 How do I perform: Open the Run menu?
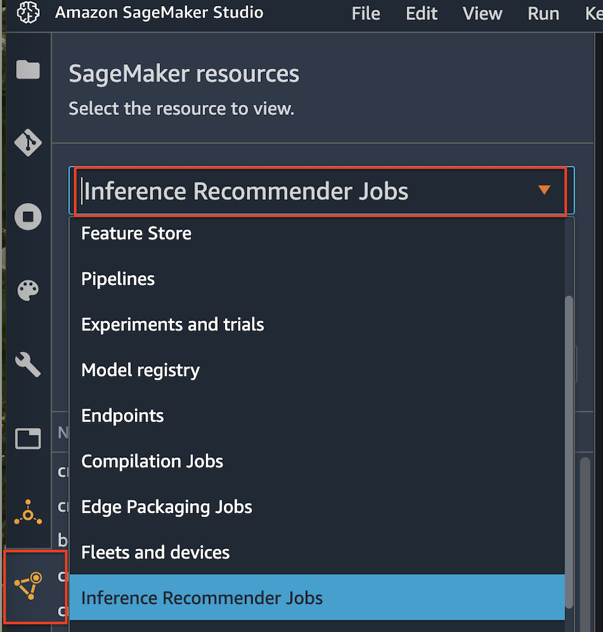click(x=543, y=13)
